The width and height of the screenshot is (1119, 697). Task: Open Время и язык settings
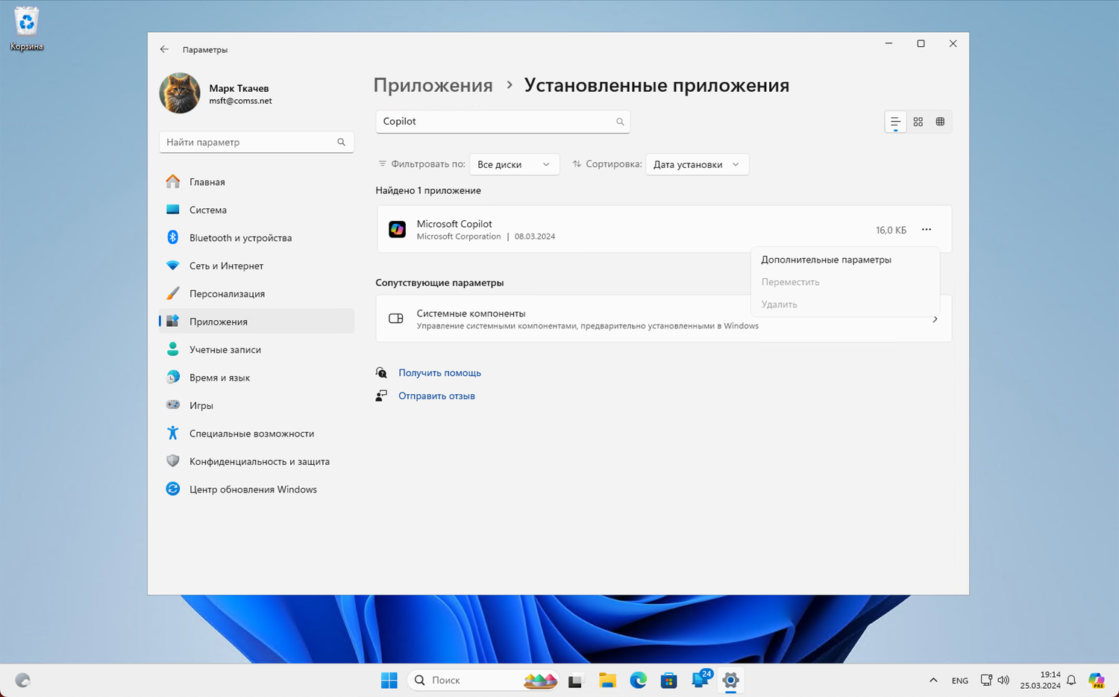257,378
